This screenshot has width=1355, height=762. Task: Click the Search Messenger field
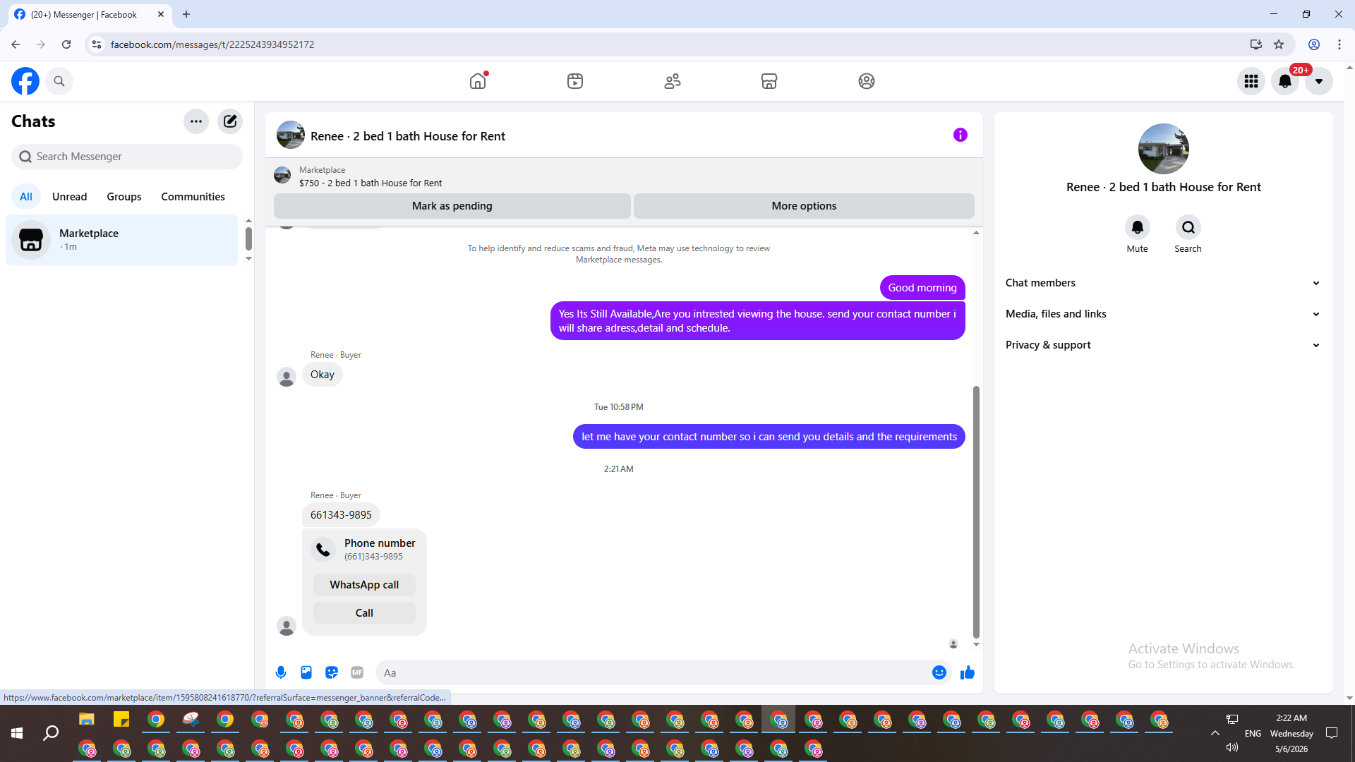click(x=127, y=157)
